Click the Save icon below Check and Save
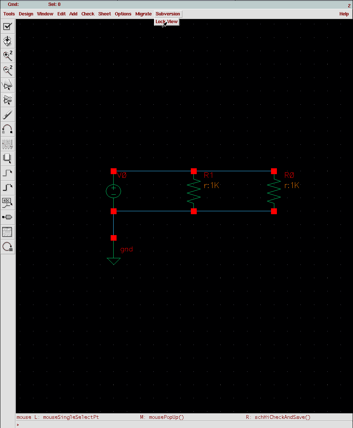The image size is (353, 428). 7,41
